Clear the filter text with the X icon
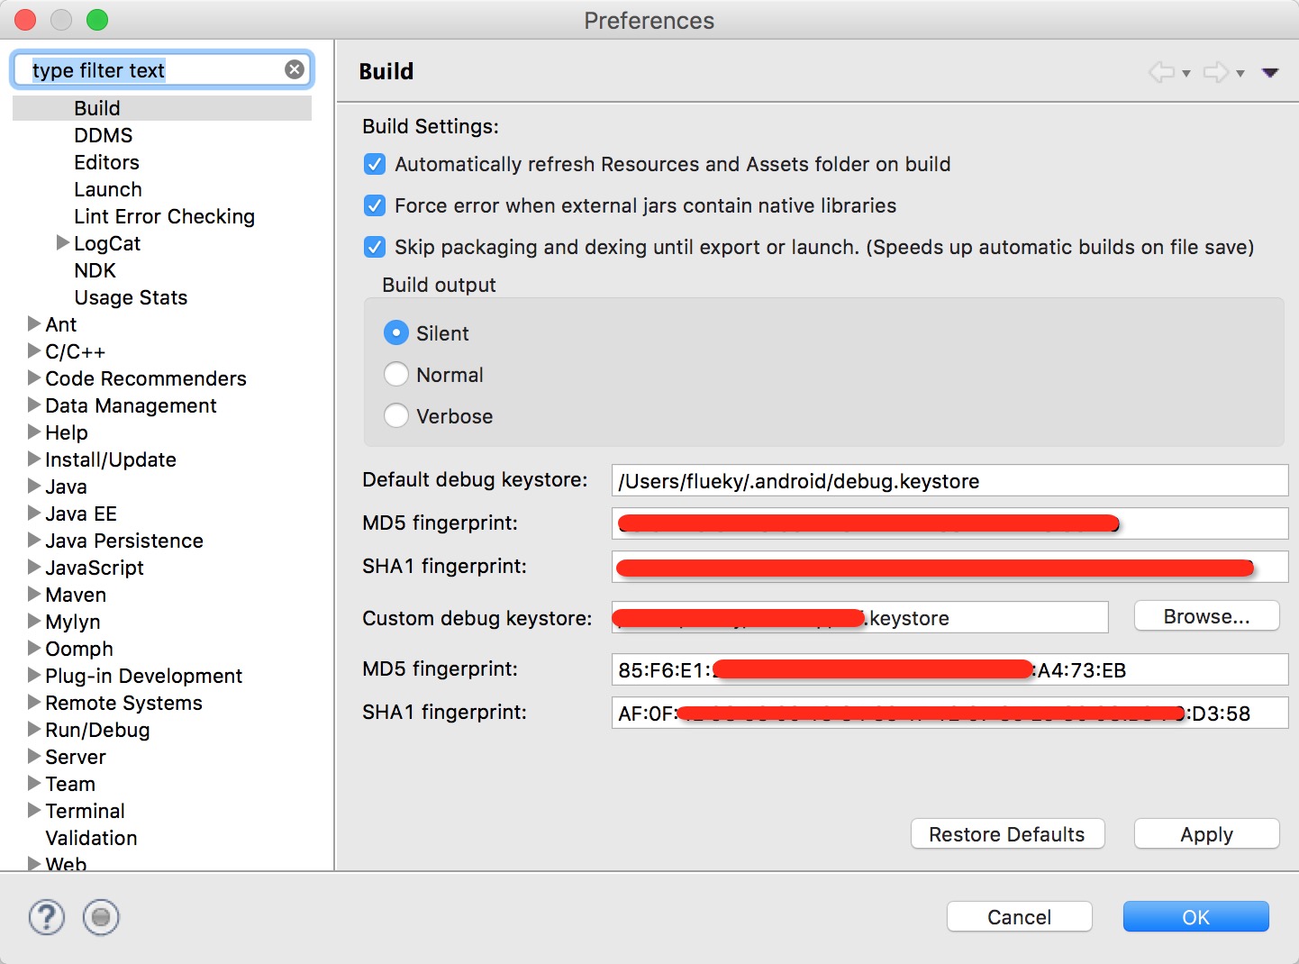 (295, 69)
